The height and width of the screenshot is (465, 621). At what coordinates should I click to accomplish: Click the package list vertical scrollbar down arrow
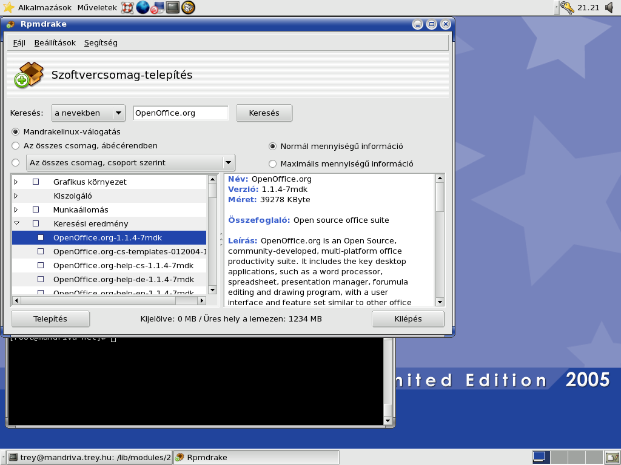tap(212, 290)
